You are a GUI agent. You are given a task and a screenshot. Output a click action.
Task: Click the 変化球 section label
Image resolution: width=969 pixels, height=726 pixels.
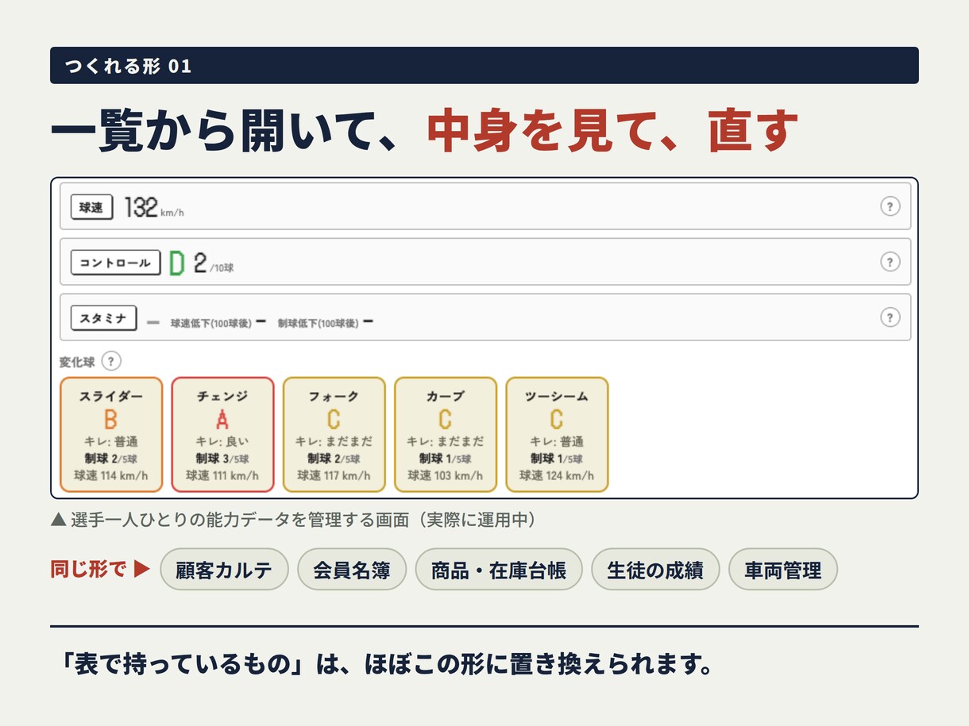tap(77, 362)
